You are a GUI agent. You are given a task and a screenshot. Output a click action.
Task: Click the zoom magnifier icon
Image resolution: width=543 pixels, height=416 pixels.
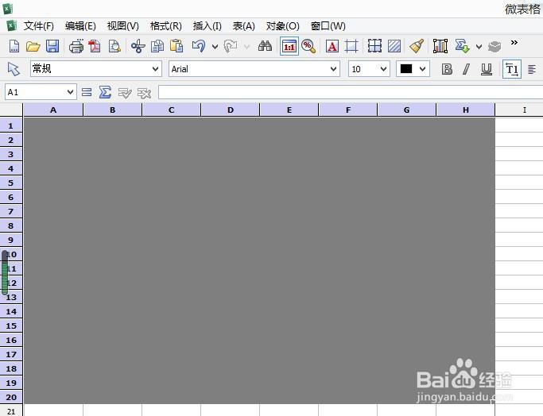[x=308, y=46]
